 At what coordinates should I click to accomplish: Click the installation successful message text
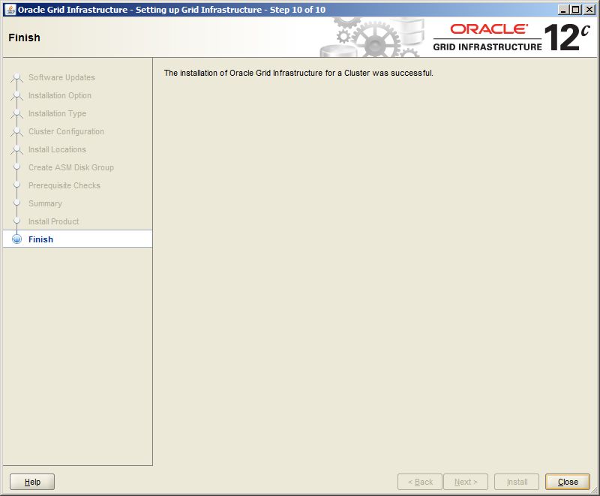(298, 73)
